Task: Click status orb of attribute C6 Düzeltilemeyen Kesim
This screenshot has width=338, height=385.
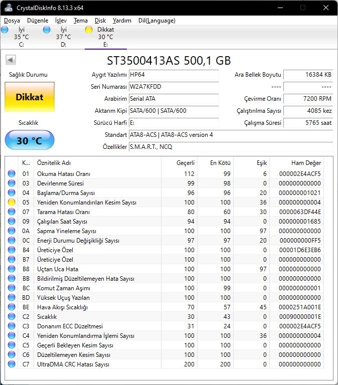Action: point(12,354)
